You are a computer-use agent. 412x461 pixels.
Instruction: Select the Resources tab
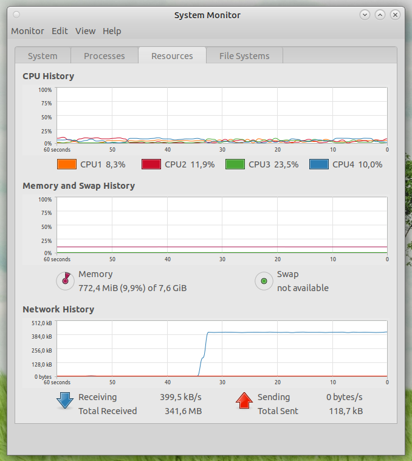(x=172, y=55)
